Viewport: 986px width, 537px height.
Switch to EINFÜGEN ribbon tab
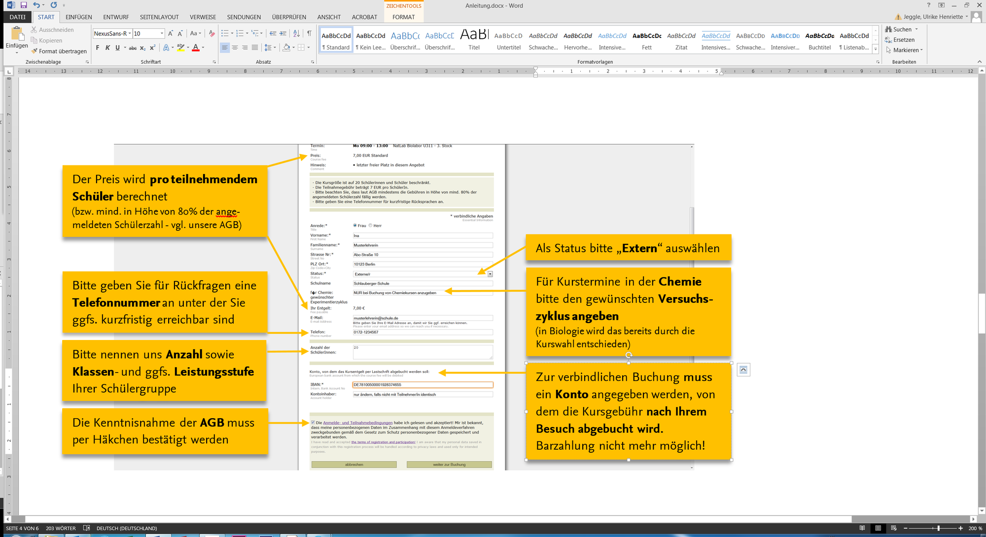pyautogui.click(x=79, y=17)
